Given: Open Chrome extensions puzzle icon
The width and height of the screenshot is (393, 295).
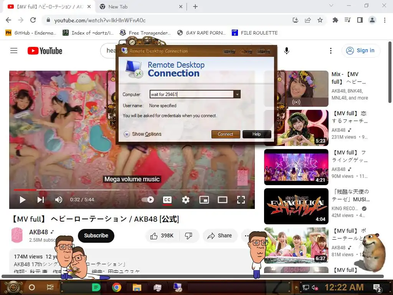Looking at the screenshot, I should click(x=335, y=20).
